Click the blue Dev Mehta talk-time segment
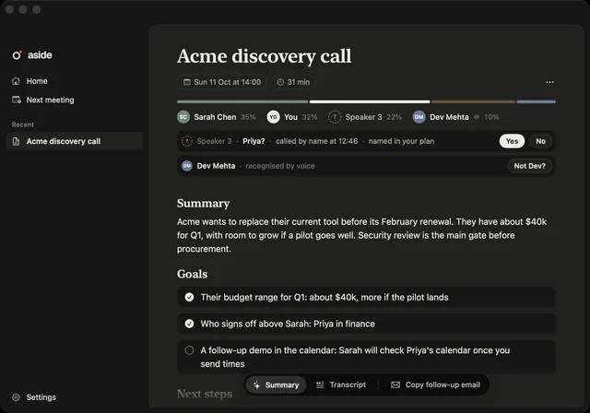Viewport: 590px width, 413px height. 537,101
